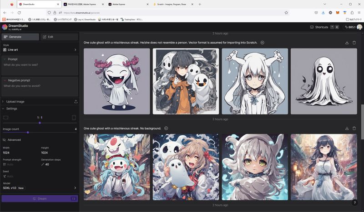Open the user avatar profile menu
Viewport: 364px width, 212px height.
coord(359,27)
